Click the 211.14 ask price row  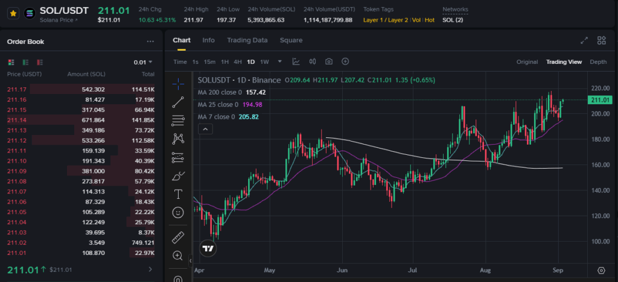81,120
